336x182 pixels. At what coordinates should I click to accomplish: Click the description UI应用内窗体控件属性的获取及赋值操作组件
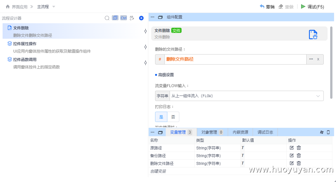[x=52, y=51]
